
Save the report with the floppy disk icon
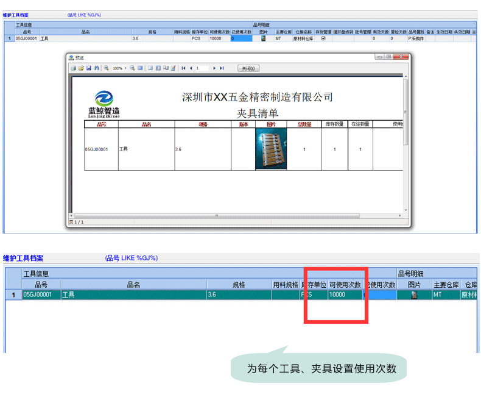tap(89, 68)
